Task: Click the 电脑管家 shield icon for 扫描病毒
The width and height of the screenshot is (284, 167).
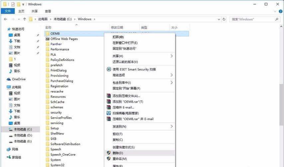Action: (108, 113)
